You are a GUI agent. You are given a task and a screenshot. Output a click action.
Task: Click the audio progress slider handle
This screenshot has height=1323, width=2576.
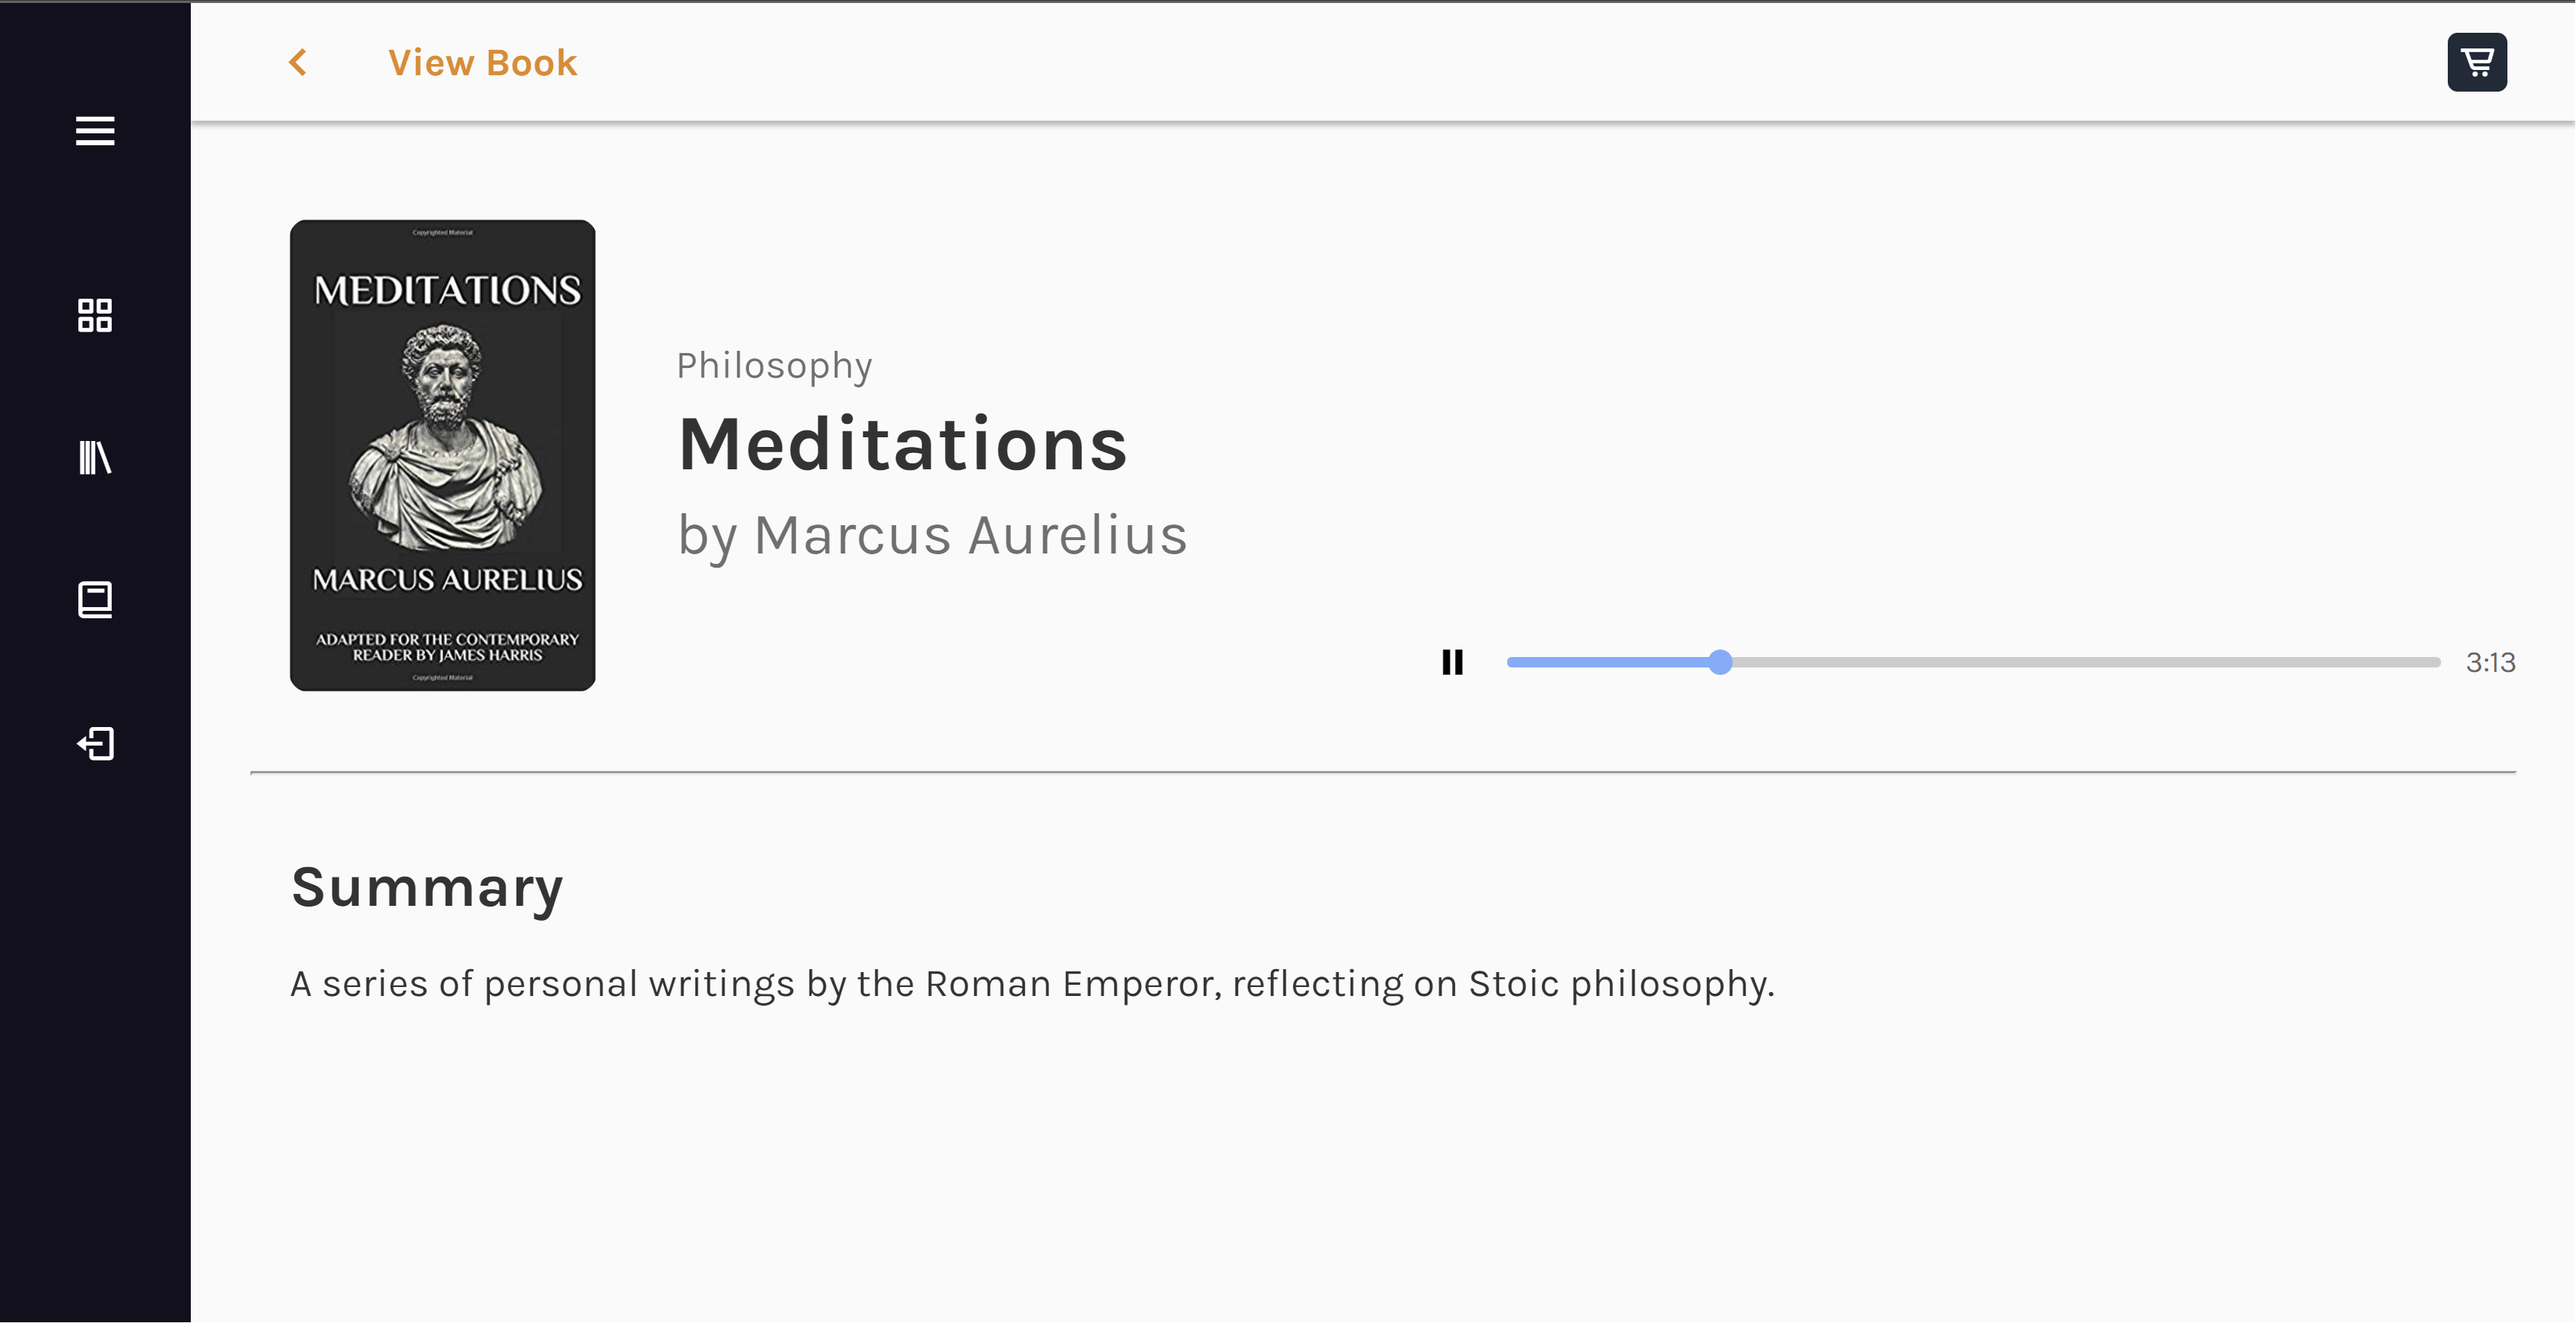[x=1720, y=662]
